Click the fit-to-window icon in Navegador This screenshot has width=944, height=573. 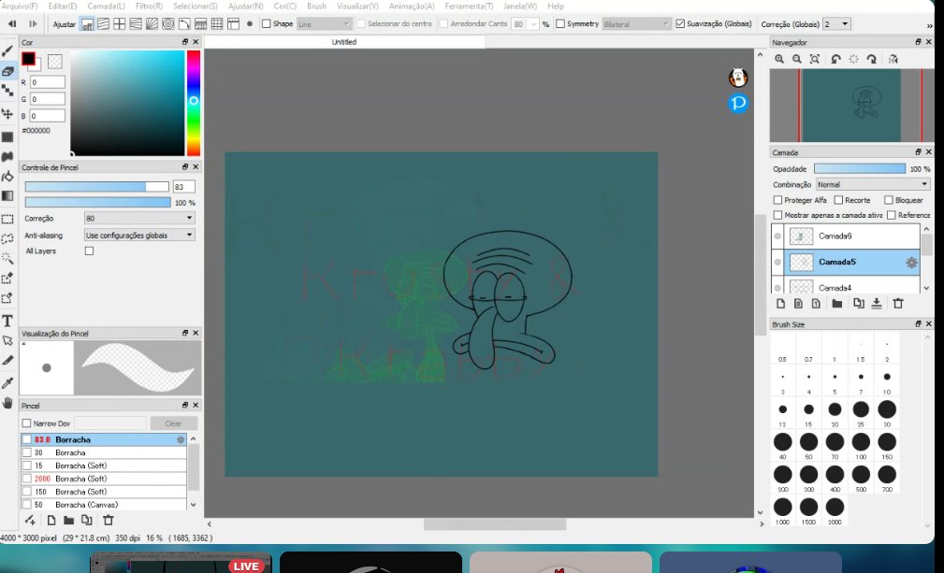coord(815,59)
